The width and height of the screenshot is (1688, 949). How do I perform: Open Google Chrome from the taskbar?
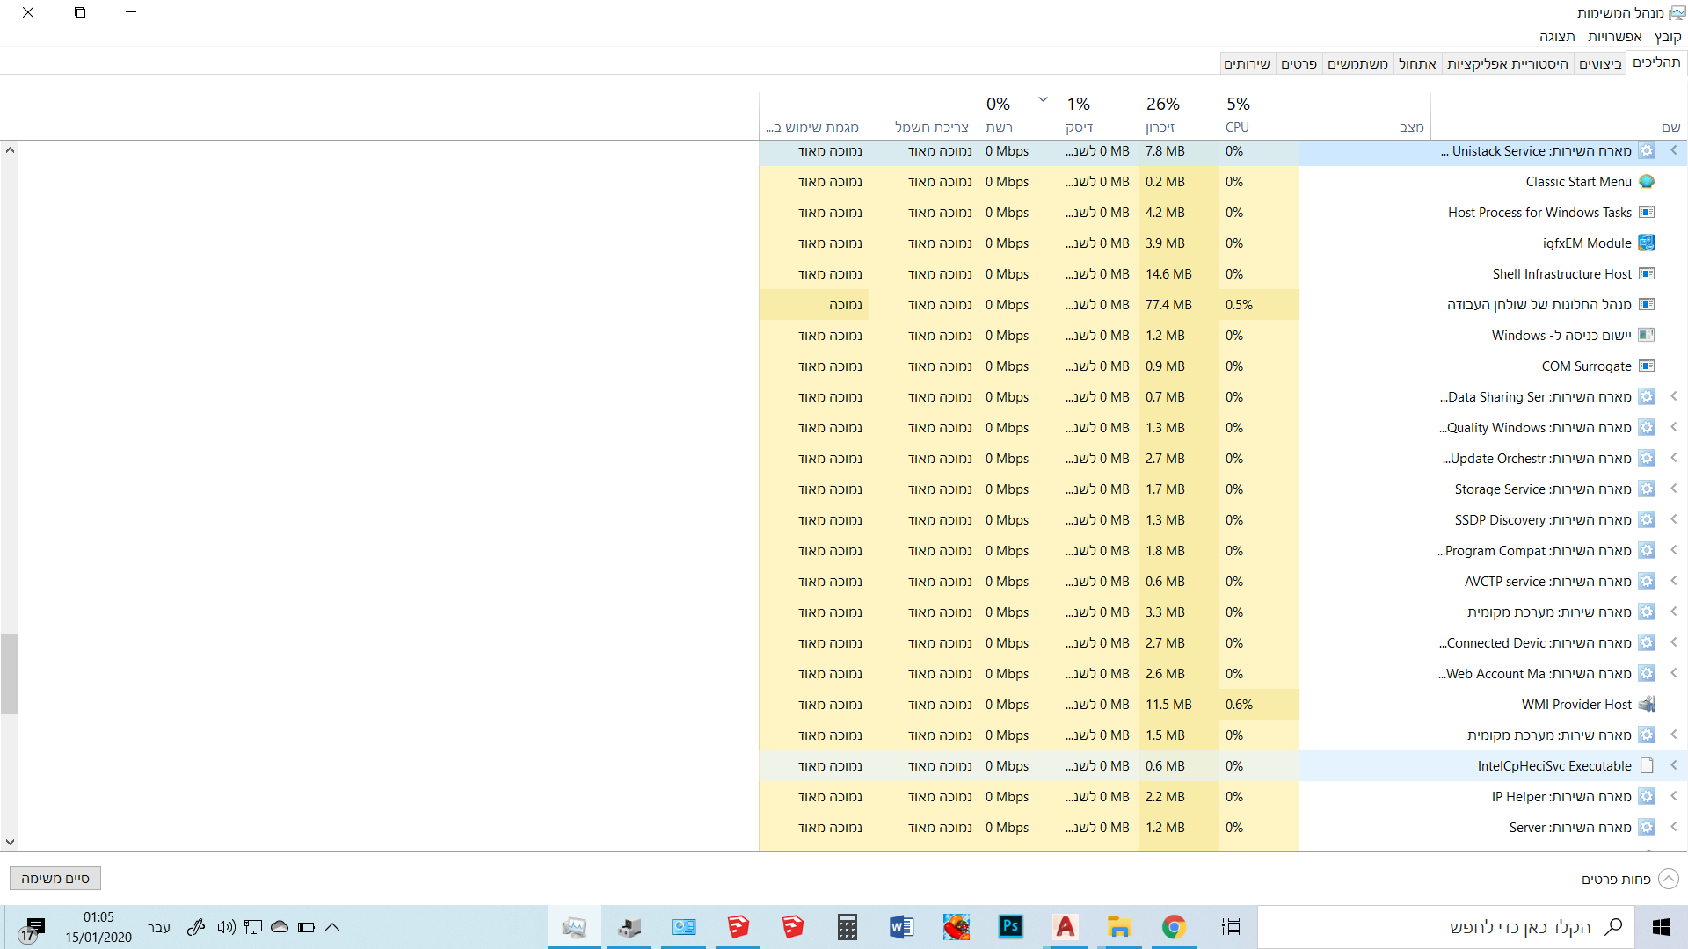coord(1174,927)
